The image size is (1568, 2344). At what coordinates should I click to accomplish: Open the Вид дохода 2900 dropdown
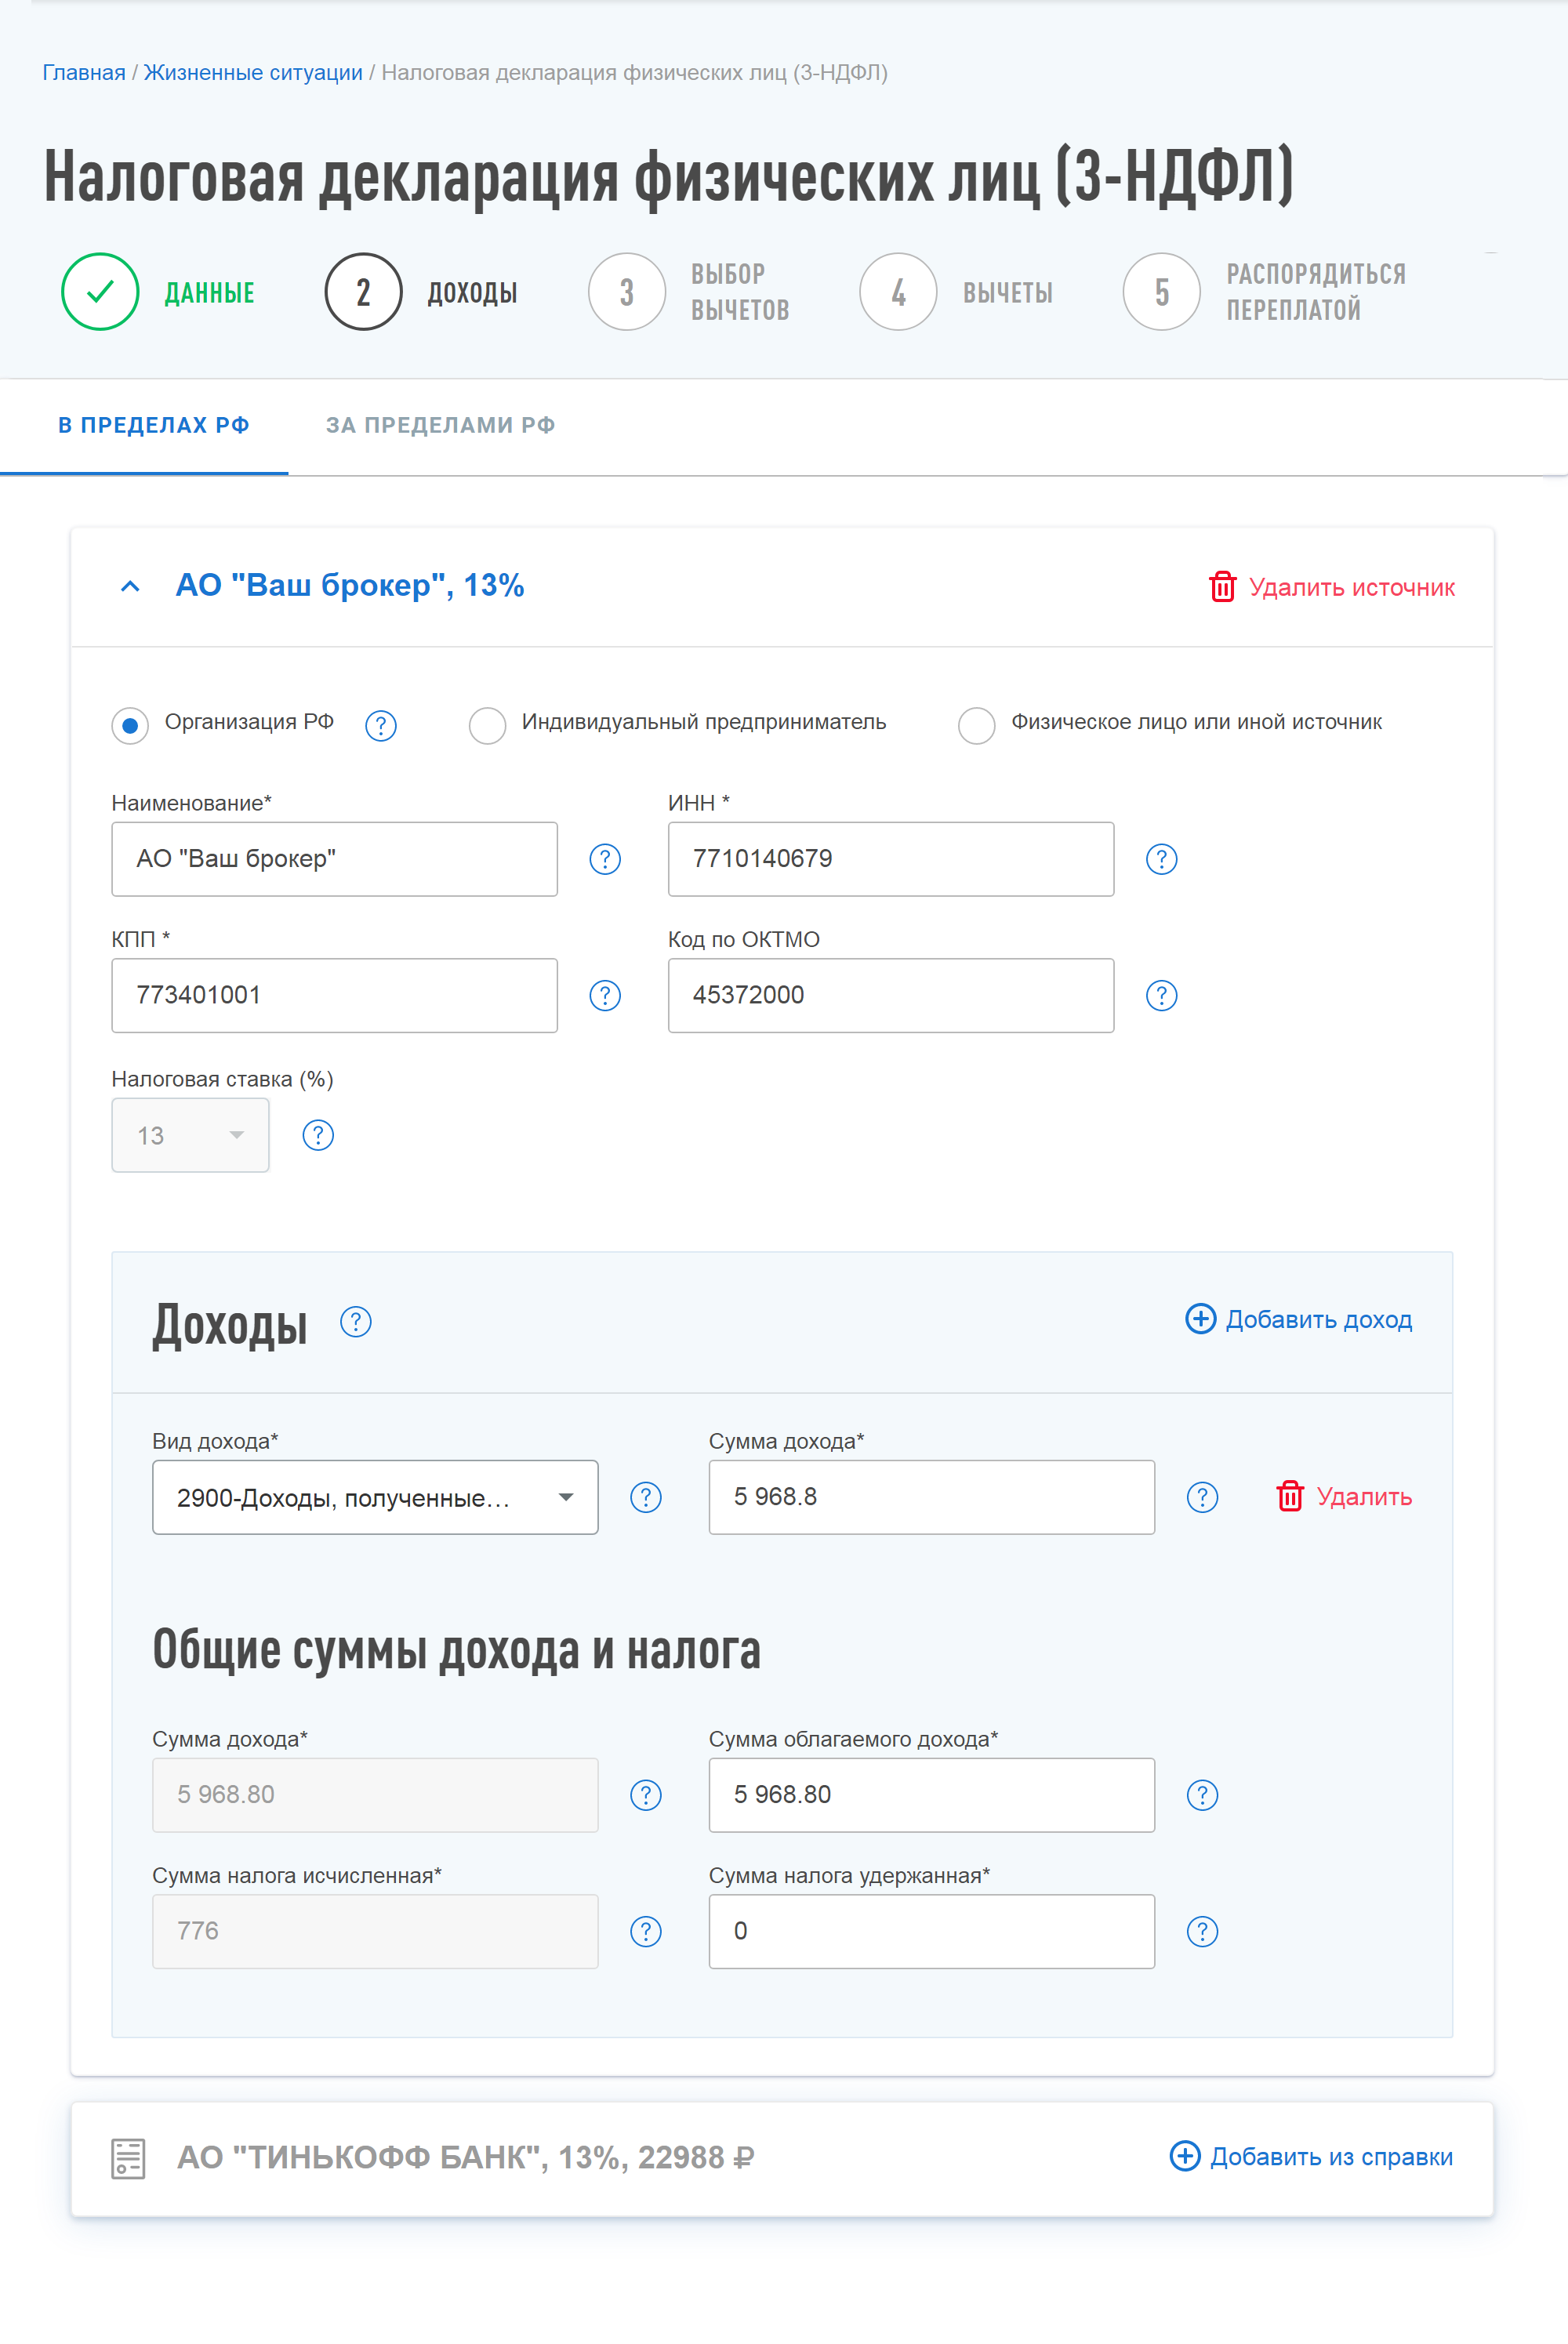375,1497
